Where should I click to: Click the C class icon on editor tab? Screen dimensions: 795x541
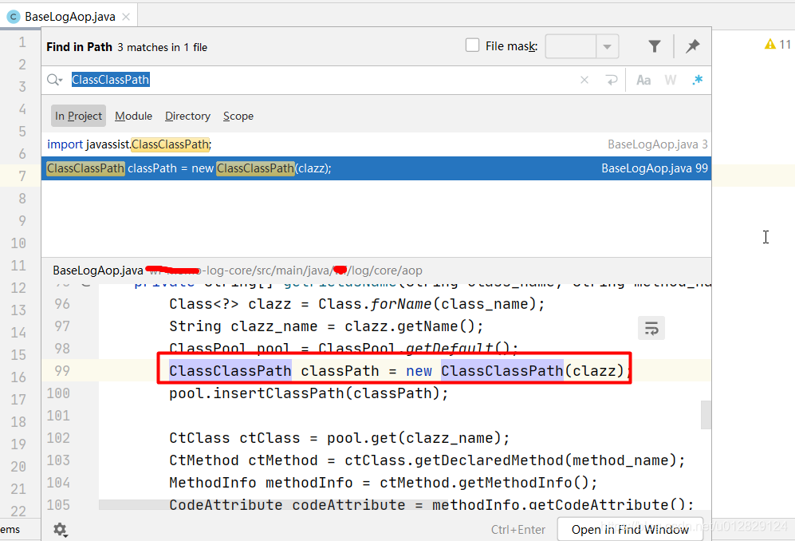(14, 17)
